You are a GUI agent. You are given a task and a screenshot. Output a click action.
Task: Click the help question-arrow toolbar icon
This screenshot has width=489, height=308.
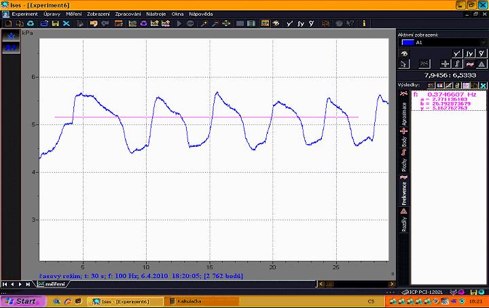point(350,23)
